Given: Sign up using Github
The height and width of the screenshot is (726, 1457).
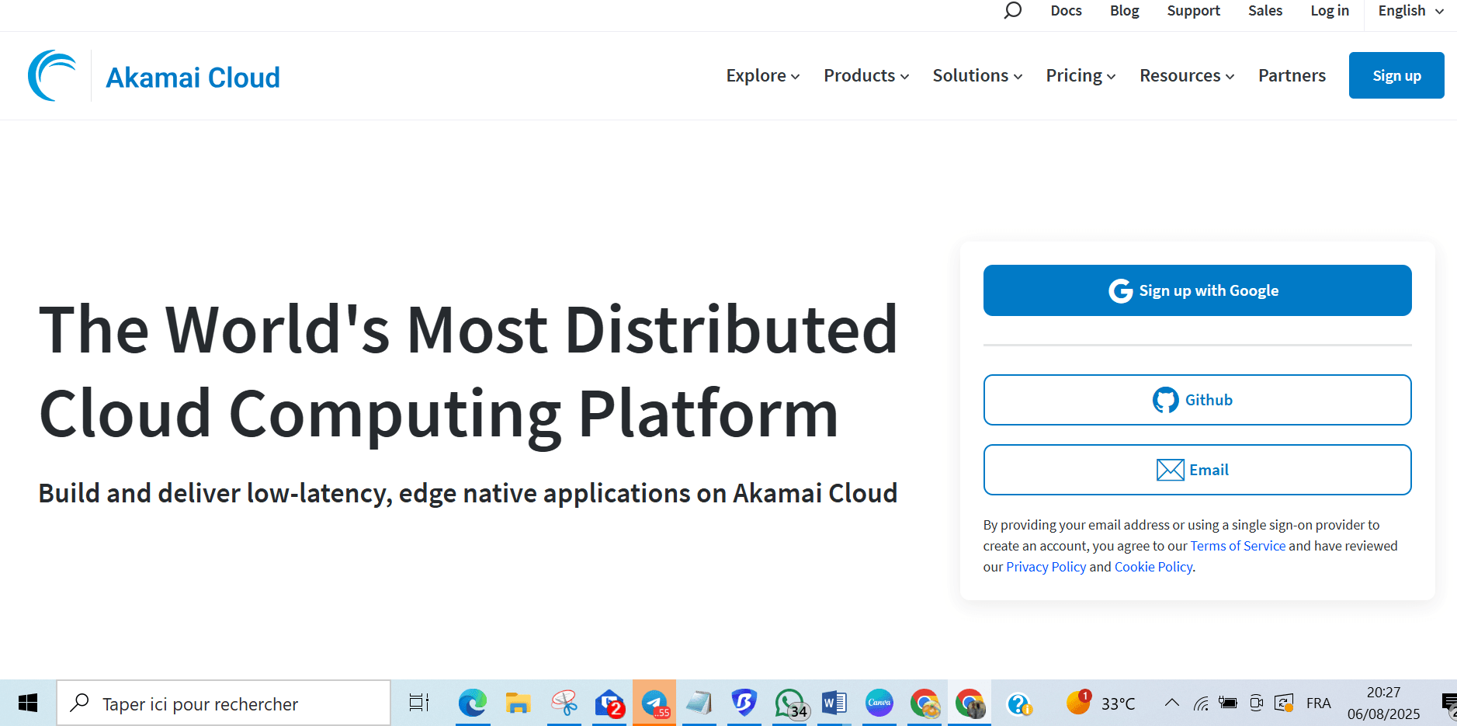Looking at the screenshot, I should click(1197, 400).
